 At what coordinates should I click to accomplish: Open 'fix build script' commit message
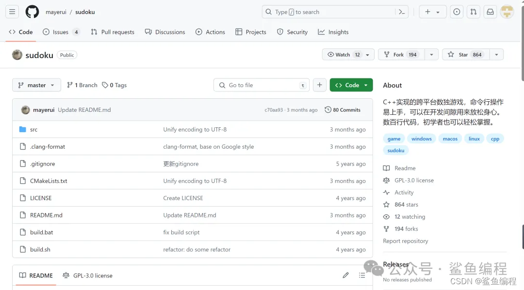point(181,232)
